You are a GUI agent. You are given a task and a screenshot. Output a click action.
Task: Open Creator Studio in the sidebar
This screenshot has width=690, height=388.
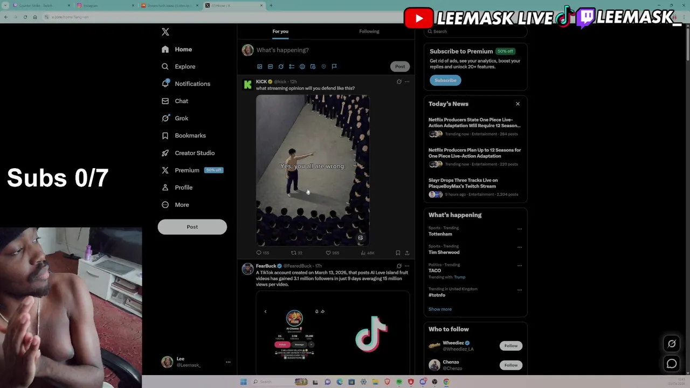pos(188,153)
